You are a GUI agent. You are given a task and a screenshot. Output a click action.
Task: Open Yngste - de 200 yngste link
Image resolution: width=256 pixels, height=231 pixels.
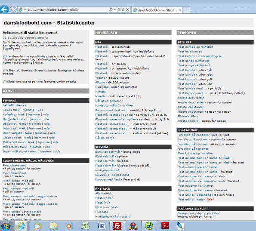(100, 78)
